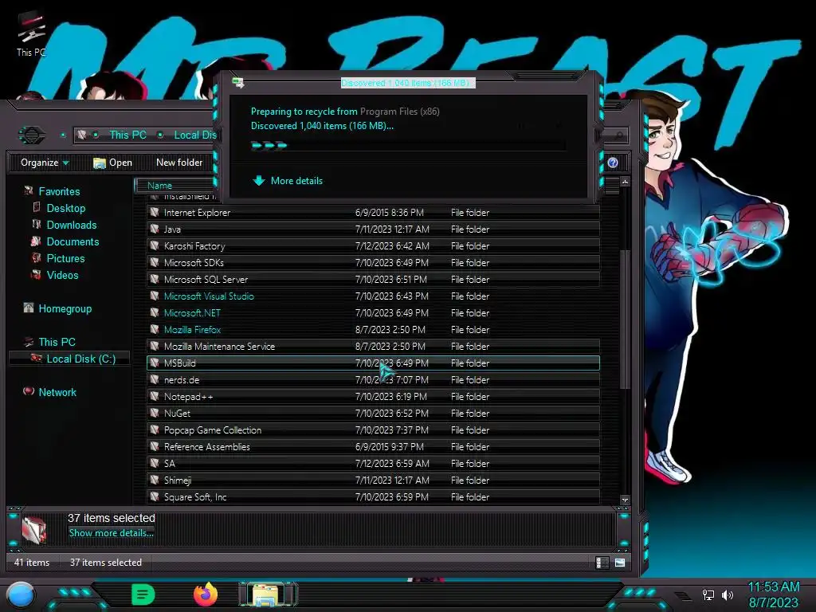Click This PC in address breadcrumb
Image resolution: width=816 pixels, height=612 pixels.
tap(127, 135)
